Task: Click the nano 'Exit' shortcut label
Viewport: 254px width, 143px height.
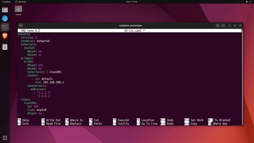Action: pos(25,124)
